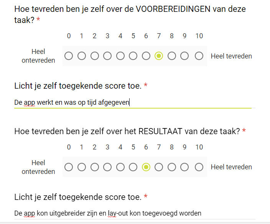Set VOORBEREIDINGEN rating to 5
The width and height of the screenshot is (270, 224).
click(133, 56)
